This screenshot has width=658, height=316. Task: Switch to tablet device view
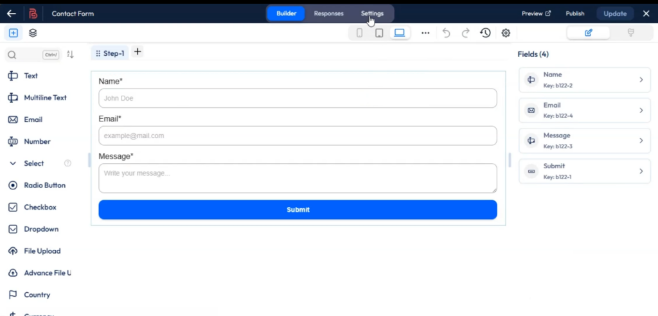379,33
